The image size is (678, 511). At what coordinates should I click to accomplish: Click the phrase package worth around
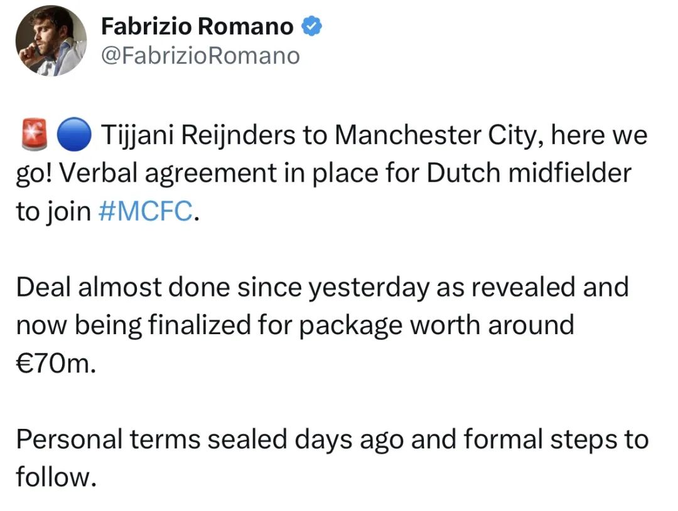[x=436, y=326]
